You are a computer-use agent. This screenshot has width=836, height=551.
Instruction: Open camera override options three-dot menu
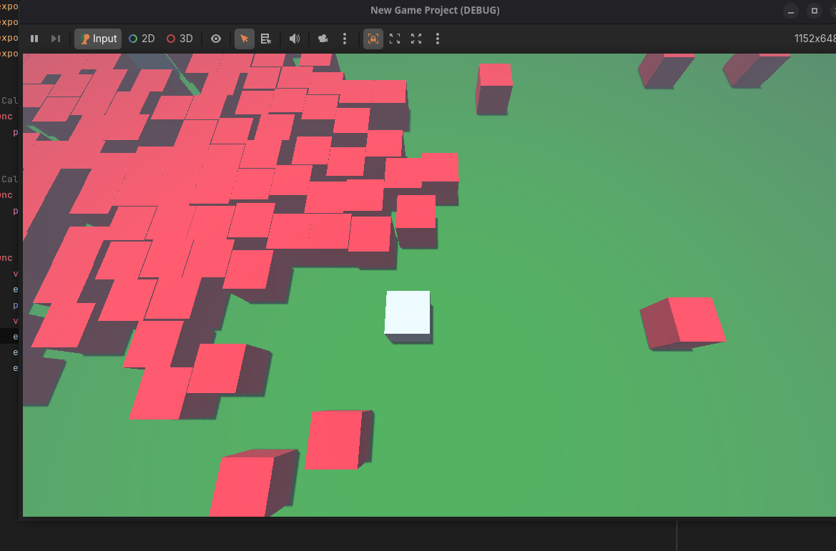coord(345,39)
